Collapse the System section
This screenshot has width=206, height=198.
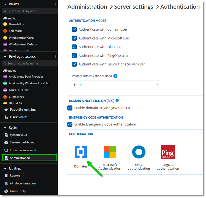pyautogui.click(x=5, y=128)
